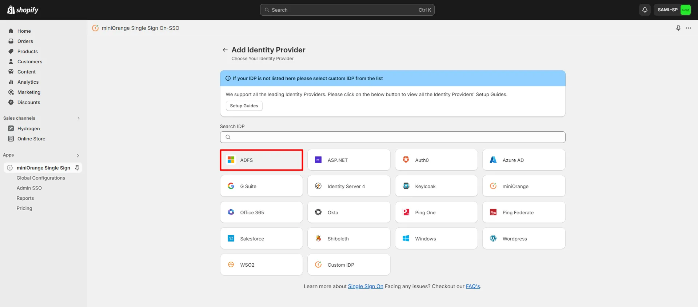The height and width of the screenshot is (307, 698).
Task: Select the G Suite provider
Action: click(262, 186)
